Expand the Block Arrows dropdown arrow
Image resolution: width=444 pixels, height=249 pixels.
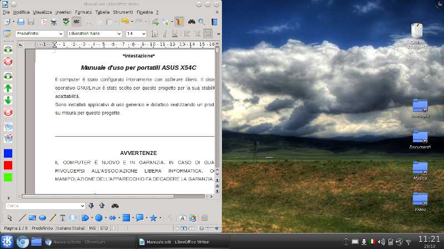tap(119, 218)
